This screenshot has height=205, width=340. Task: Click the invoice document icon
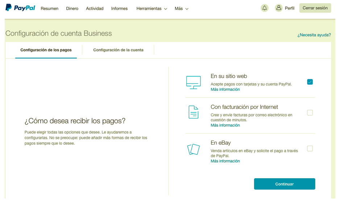pyautogui.click(x=194, y=112)
